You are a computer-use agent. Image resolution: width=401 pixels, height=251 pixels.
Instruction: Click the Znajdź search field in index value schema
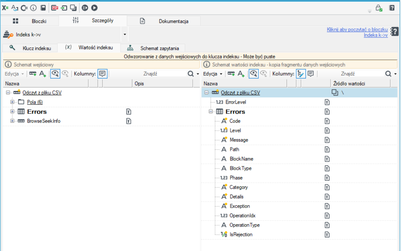348,74
